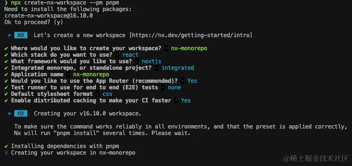The width and height of the screenshot is (352, 166).
Task: Click the stylesheet format answer "css"
Action: pos(107,94)
